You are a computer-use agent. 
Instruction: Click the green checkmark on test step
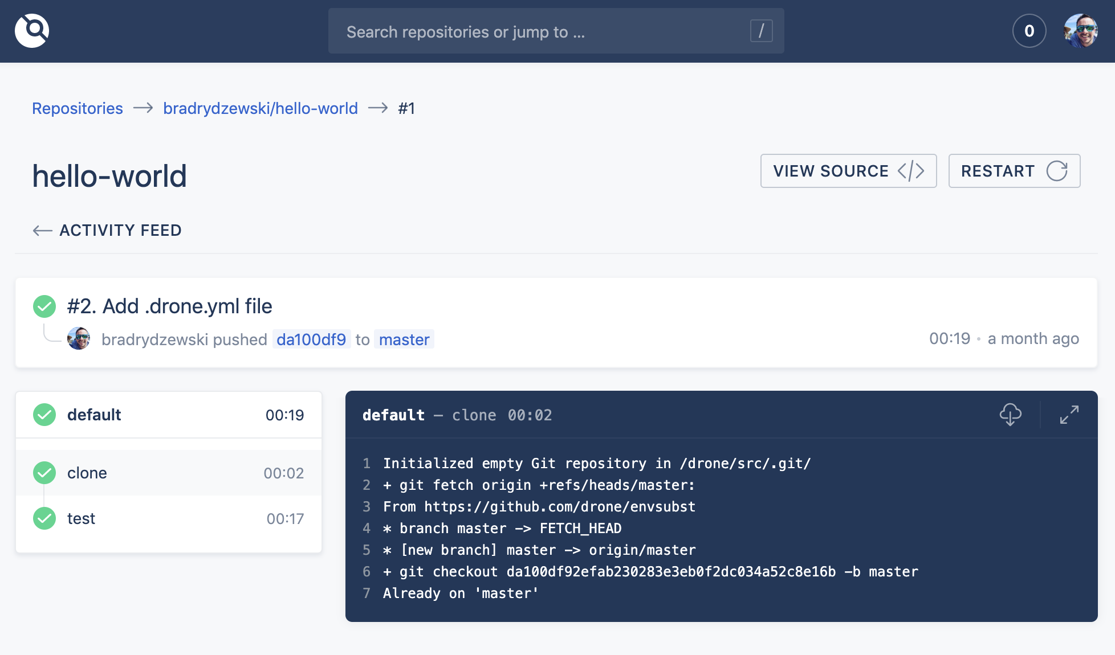[x=44, y=518]
